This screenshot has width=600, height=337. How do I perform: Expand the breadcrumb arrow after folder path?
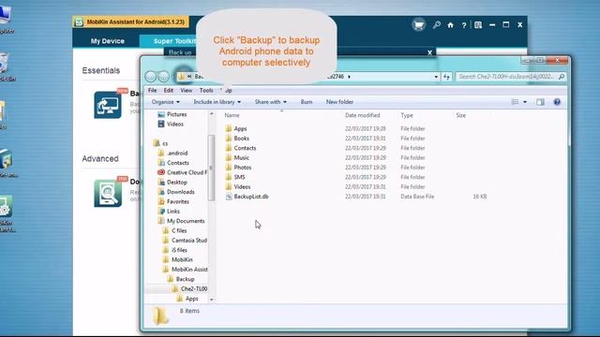tap(349, 77)
